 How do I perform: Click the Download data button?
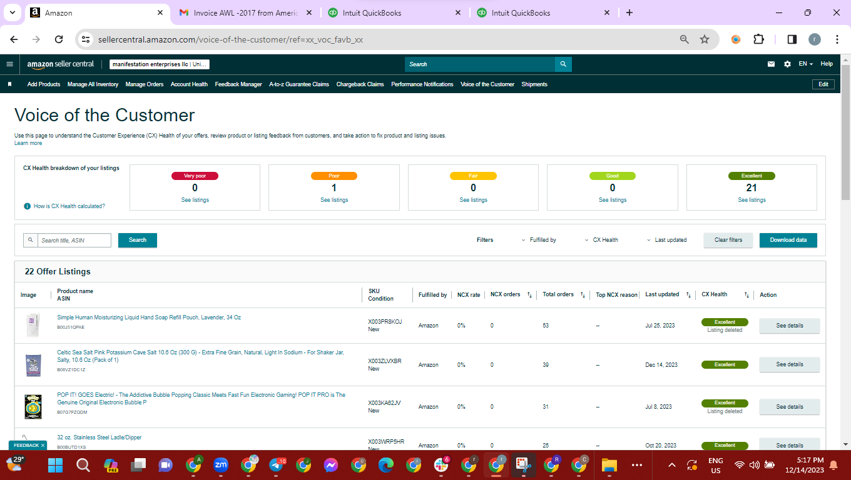[788, 240]
